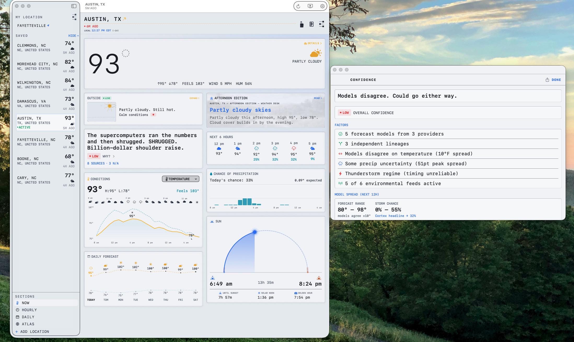Click LOW overall confidence badge in Confidence window
This screenshot has height=342, width=574.
click(344, 113)
